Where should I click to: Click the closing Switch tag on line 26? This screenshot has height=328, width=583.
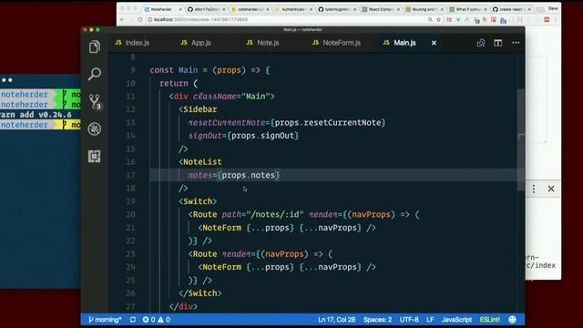point(200,293)
